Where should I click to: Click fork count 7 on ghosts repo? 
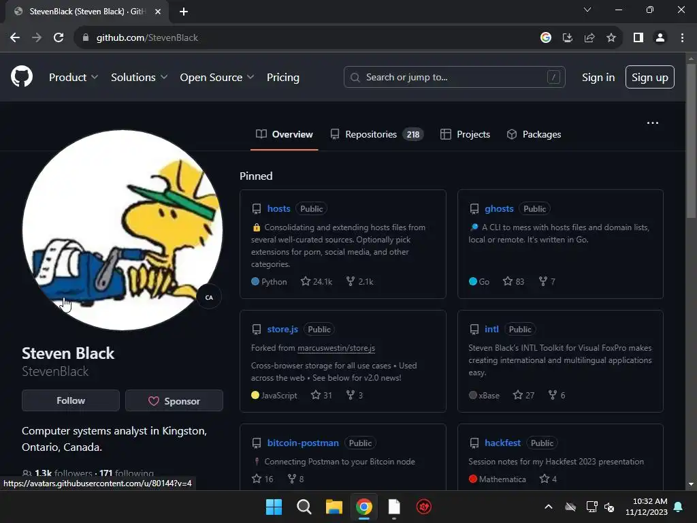(x=547, y=281)
